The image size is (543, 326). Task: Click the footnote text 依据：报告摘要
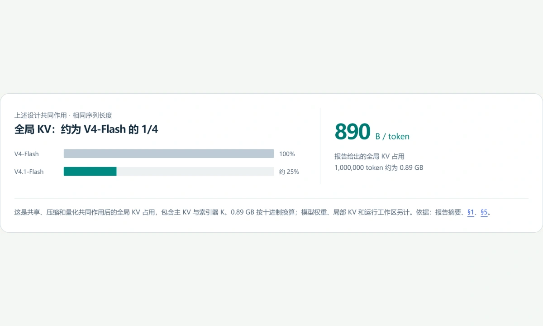tap(441, 212)
